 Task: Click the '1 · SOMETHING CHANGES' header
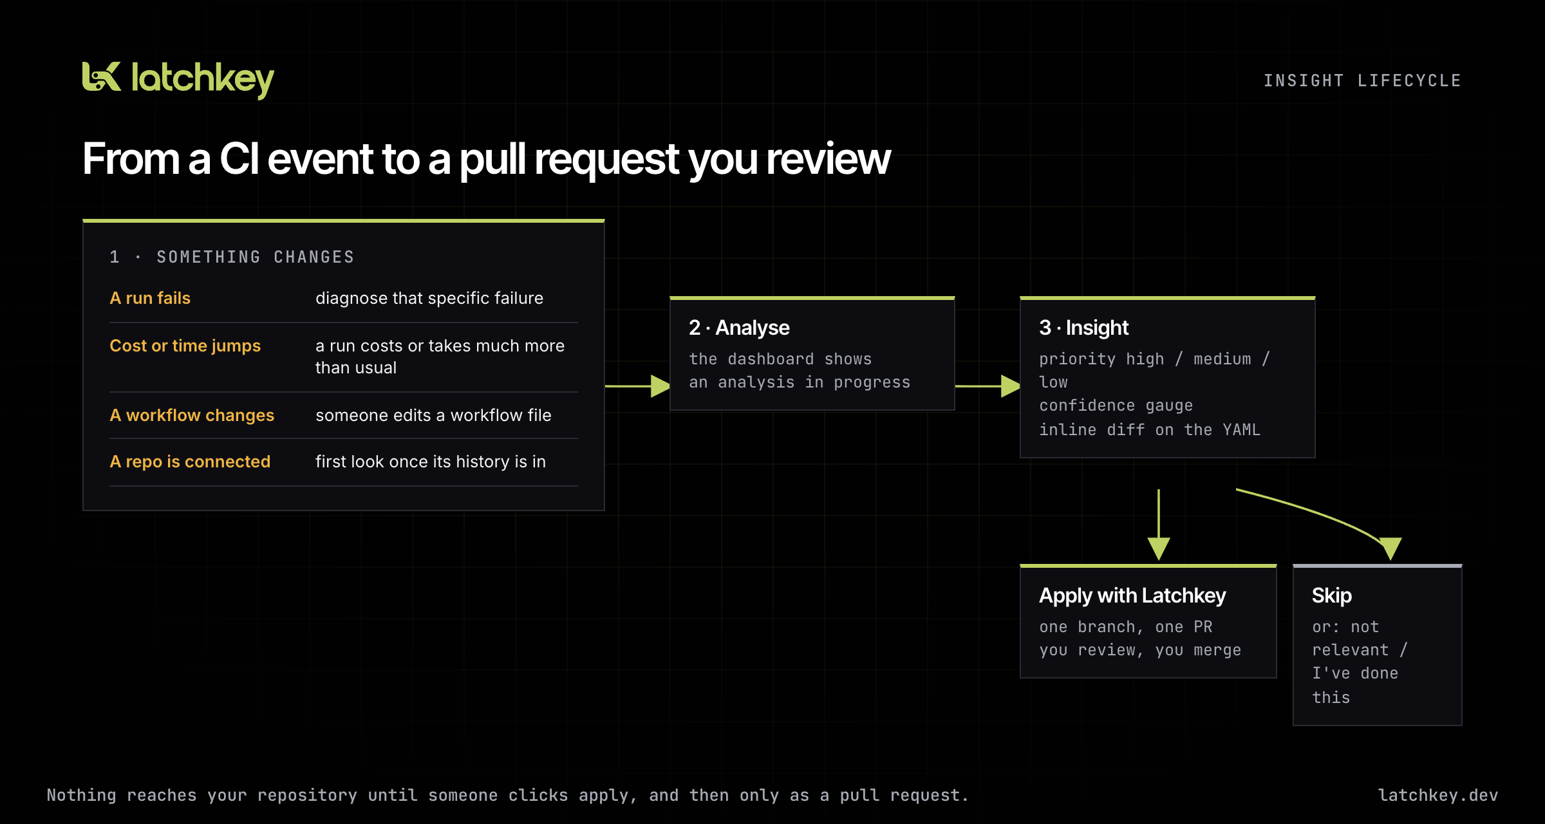click(x=232, y=257)
